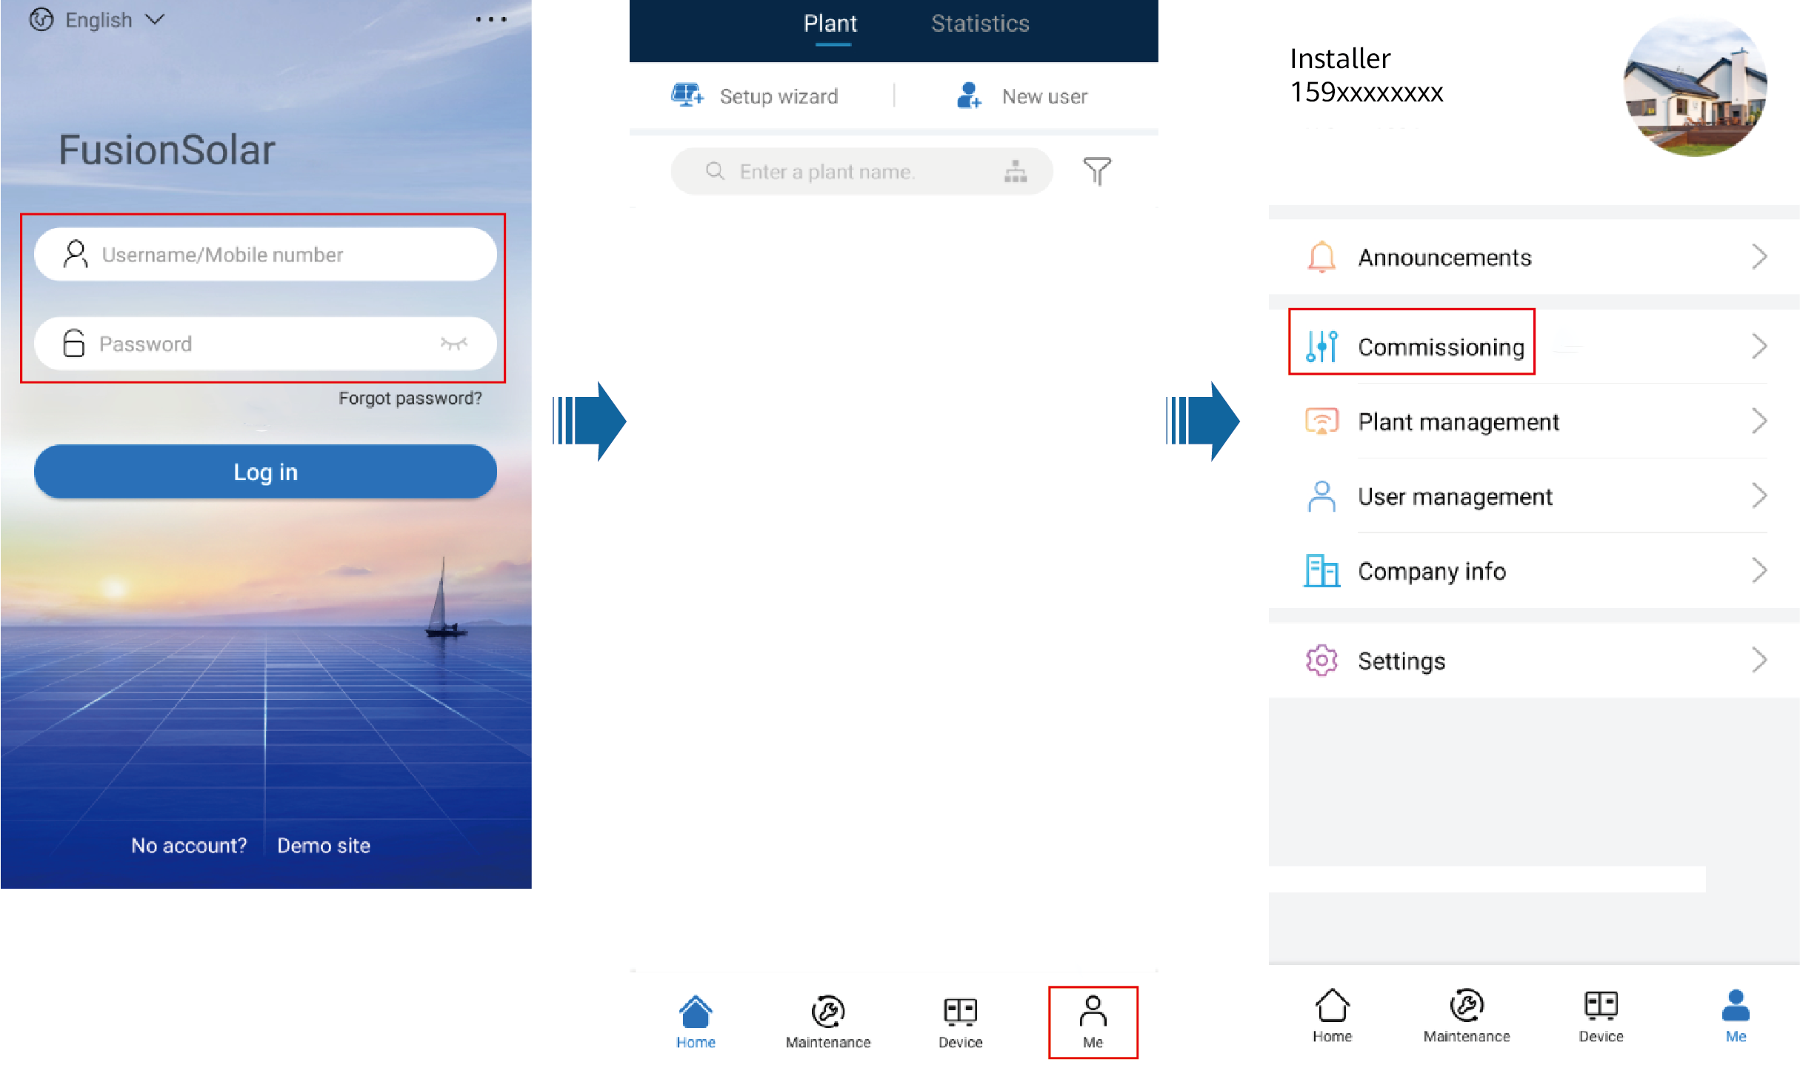Expand the Plant management chevron
Image resolution: width=1800 pixels, height=1065 pixels.
pyautogui.click(x=1760, y=421)
